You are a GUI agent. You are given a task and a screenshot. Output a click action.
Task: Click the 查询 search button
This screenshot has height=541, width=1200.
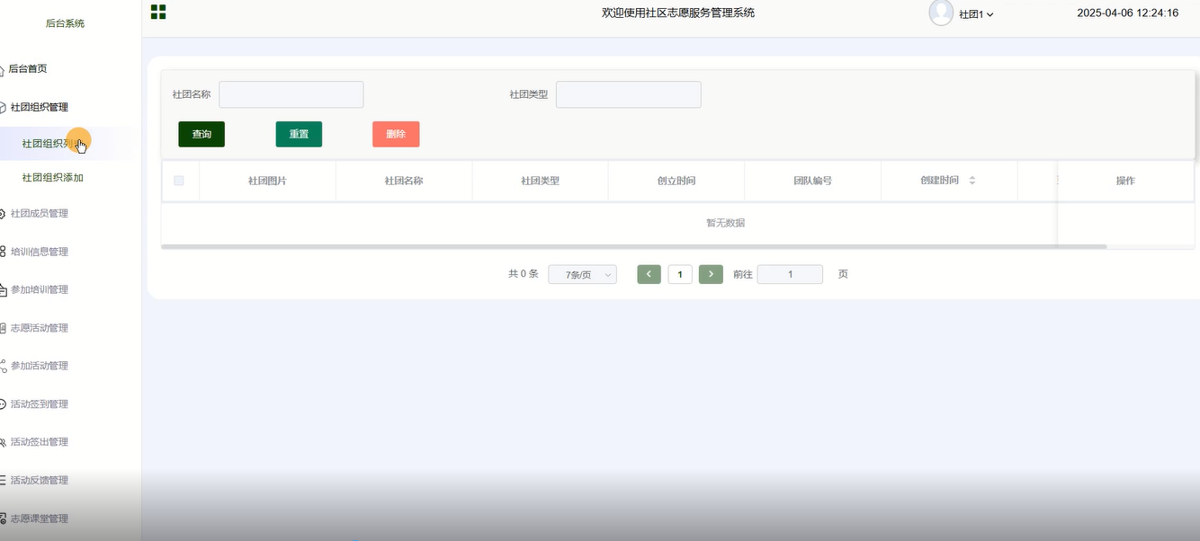point(201,134)
